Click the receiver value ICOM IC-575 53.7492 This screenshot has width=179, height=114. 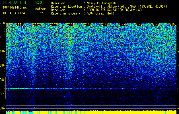point(102,10)
